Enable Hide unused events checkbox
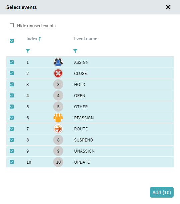The height and width of the screenshot is (204, 180). click(x=12, y=25)
